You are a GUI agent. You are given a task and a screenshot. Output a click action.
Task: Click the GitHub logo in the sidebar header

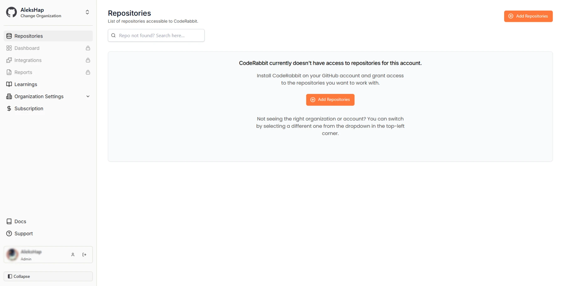[x=11, y=12]
